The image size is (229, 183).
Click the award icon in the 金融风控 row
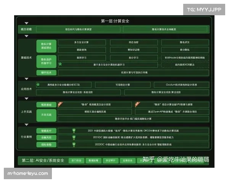pyautogui.click(x=74, y=137)
